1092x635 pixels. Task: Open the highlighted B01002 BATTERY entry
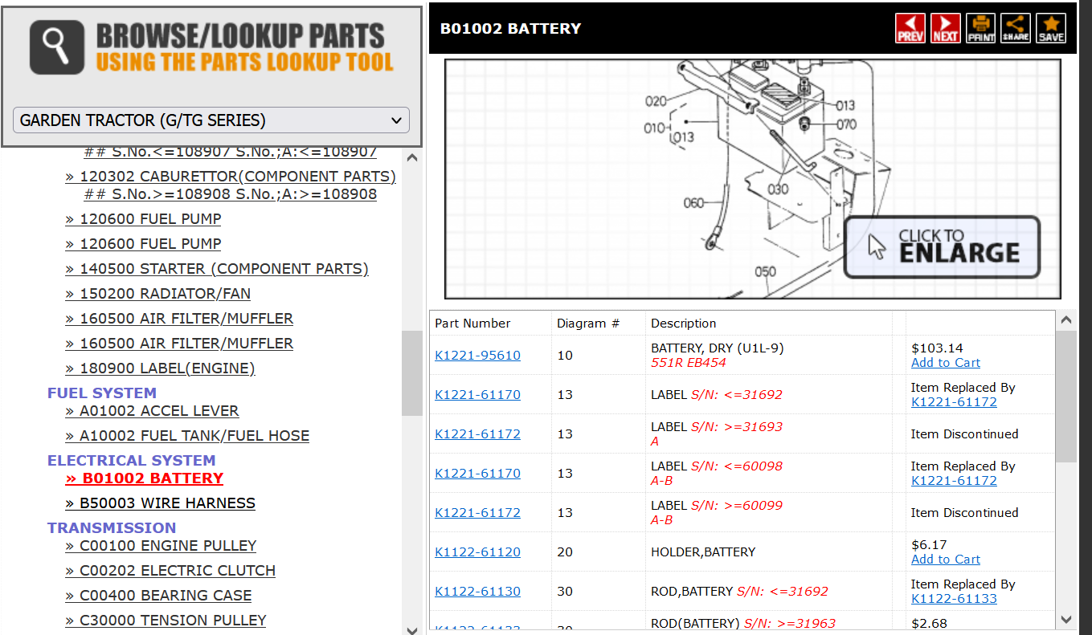[x=145, y=478]
